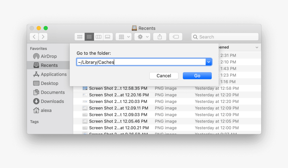
Task: Click the Edit Tags toolbar icon
Action: (176, 37)
